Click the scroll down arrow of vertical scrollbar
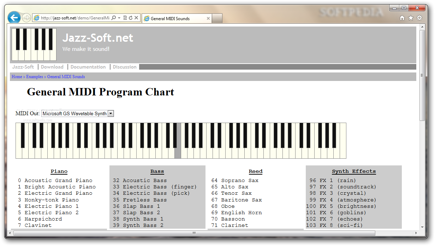The image size is (435, 246). click(x=422, y=227)
